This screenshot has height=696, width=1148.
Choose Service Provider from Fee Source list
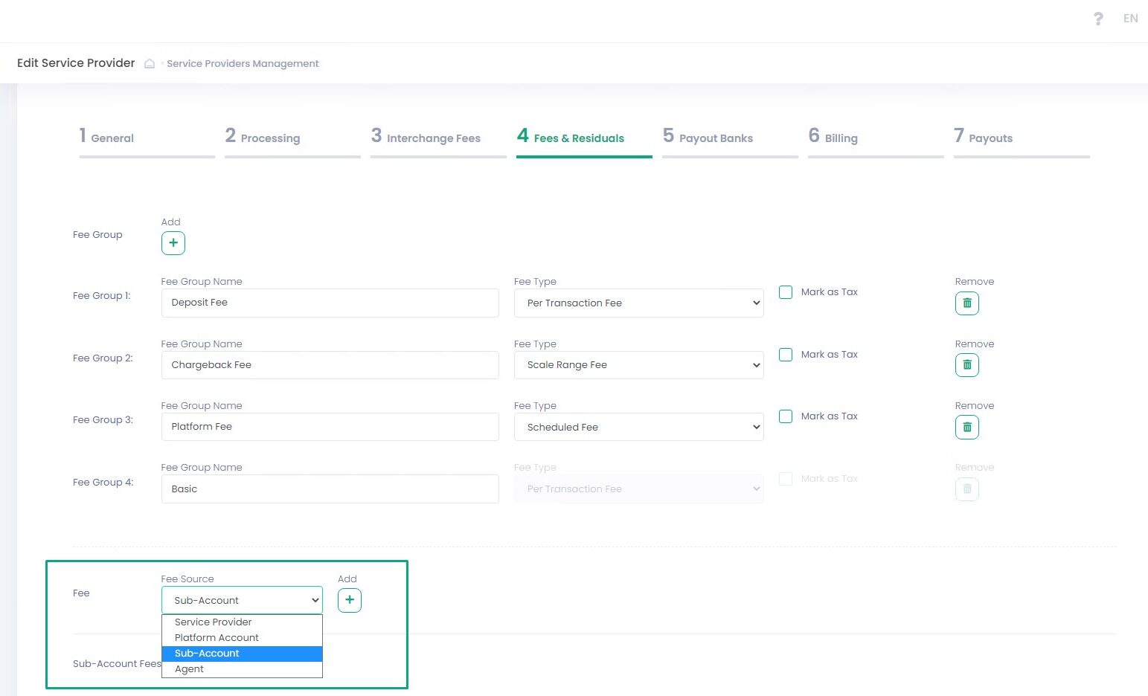tap(214, 622)
